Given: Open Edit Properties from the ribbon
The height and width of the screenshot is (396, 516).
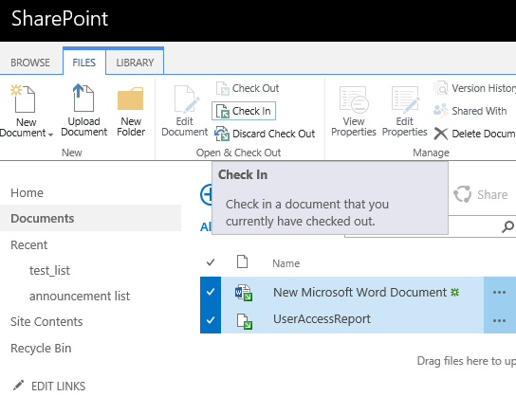Looking at the screenshot, I should tap(405, 112).
